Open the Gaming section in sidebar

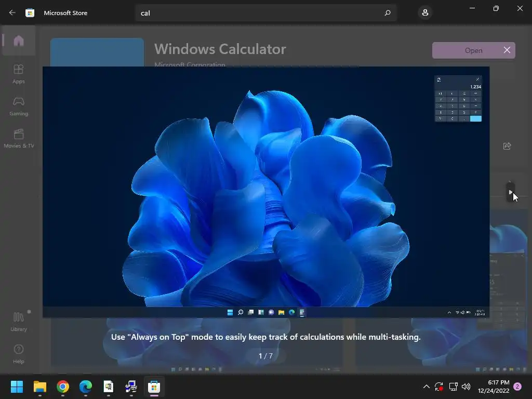19,106
